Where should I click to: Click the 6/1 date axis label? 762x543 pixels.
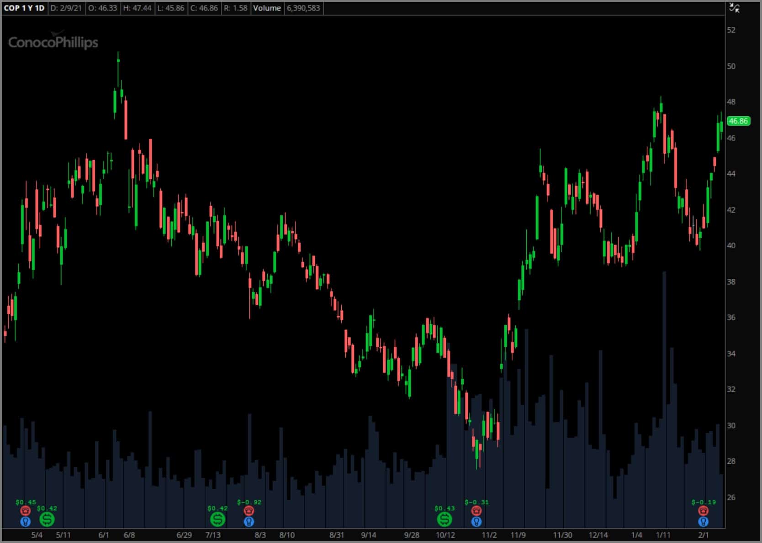(x=104, y=535)
